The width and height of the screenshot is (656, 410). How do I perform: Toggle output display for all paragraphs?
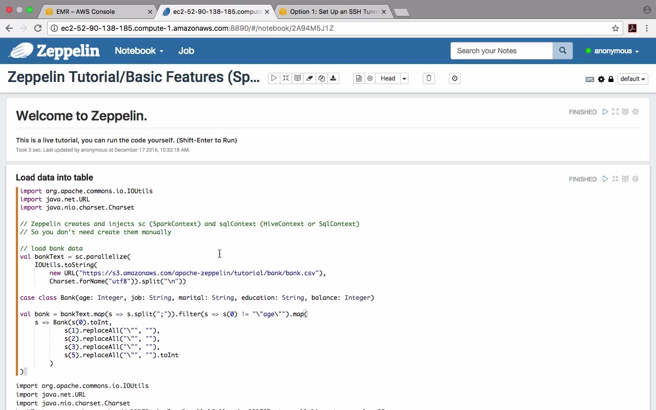(x=298, y=78)
